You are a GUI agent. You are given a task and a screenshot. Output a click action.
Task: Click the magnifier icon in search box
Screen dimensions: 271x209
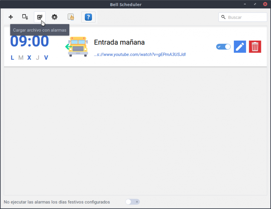point(223,17)
